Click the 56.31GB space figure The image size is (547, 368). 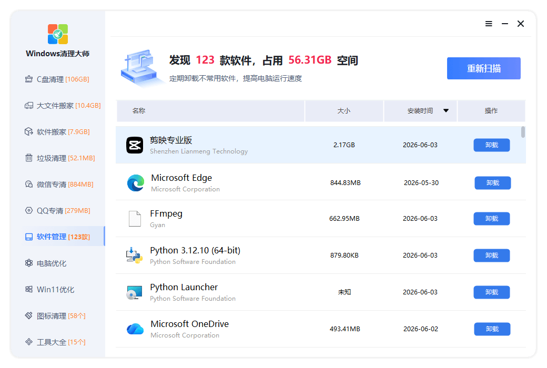click(310, 60)
